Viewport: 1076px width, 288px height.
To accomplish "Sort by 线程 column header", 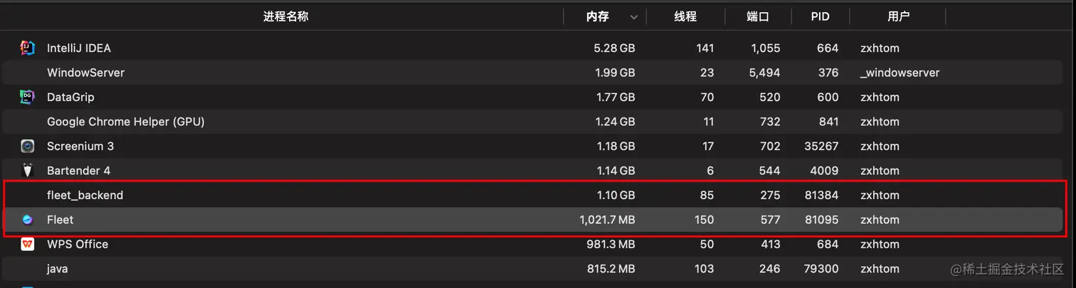I will pyautogui.click(x=685, y=16).
